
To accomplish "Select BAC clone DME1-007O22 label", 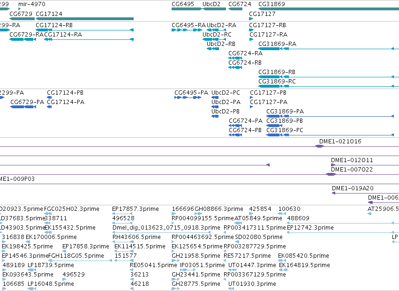I will pos(352,170).
